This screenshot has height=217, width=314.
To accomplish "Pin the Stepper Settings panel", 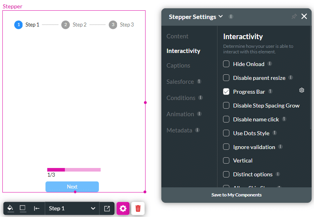I will click(294, 17).
